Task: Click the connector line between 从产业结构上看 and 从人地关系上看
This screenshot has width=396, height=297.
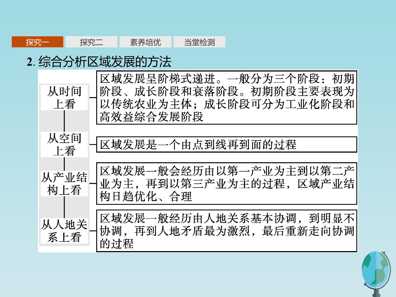Action: 64,207
